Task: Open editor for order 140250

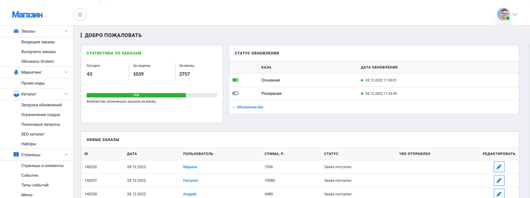Action: click(499, 193)
